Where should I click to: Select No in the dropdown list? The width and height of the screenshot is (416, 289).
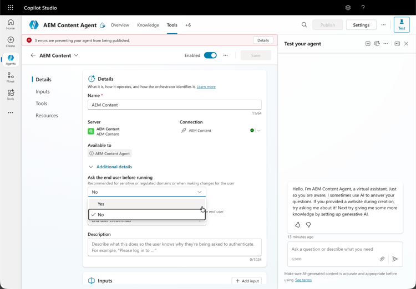tap(147, 215)
